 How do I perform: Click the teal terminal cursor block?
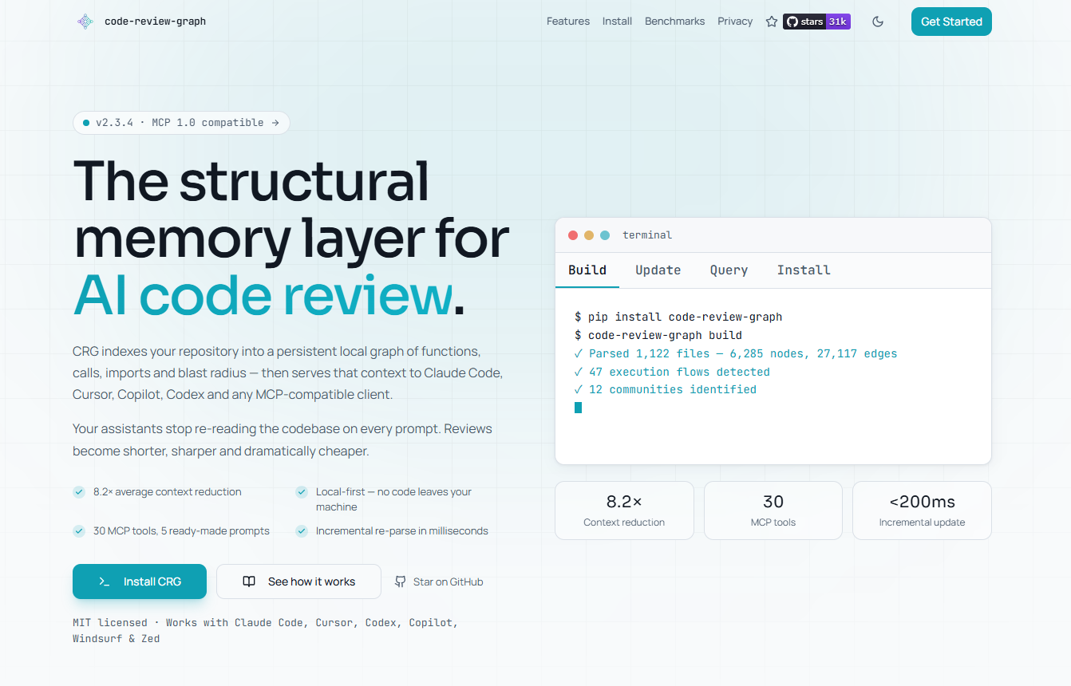(578, 408)
